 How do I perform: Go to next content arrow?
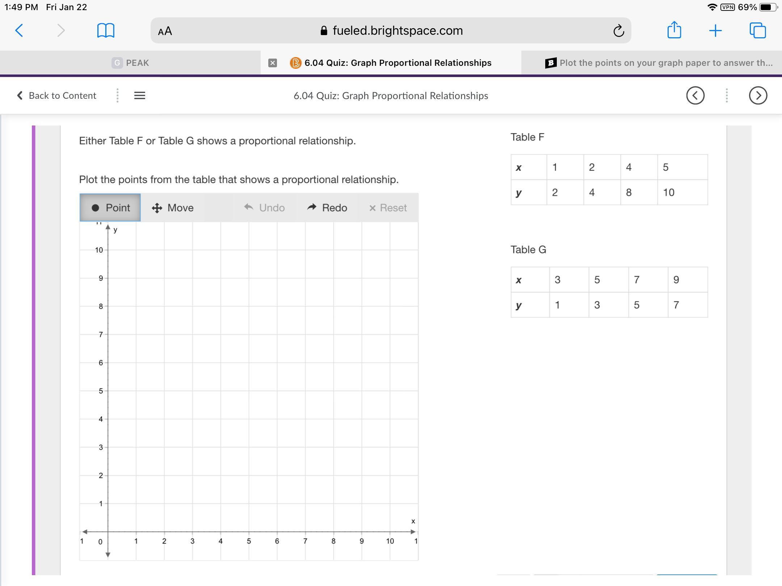click(758, 95)
